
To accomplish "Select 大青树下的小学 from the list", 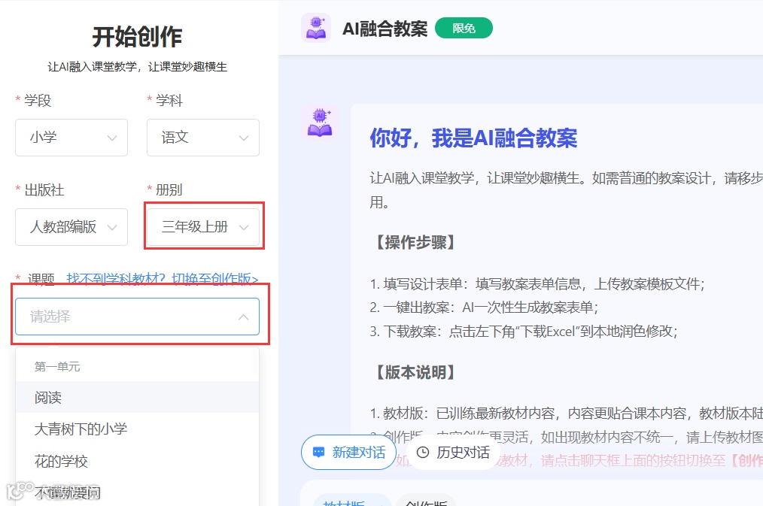I will pos(137,429).
